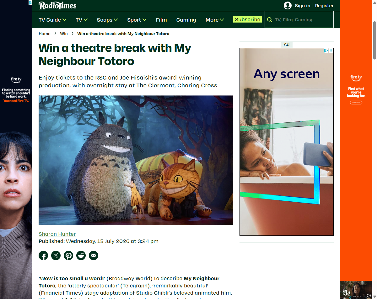
Task: Click the published date text
Action: tap(99, 241)
